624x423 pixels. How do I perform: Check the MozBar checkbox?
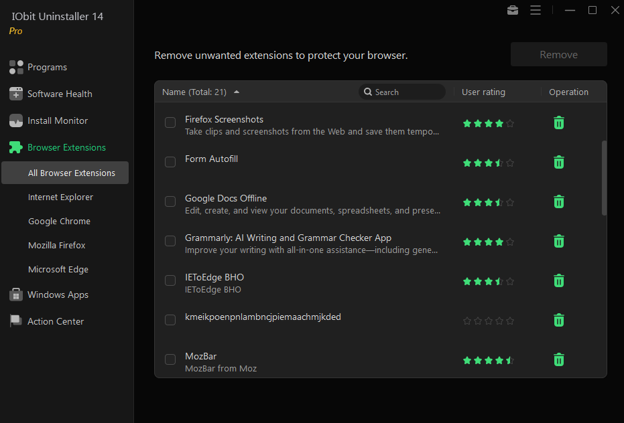click(170, 359)
